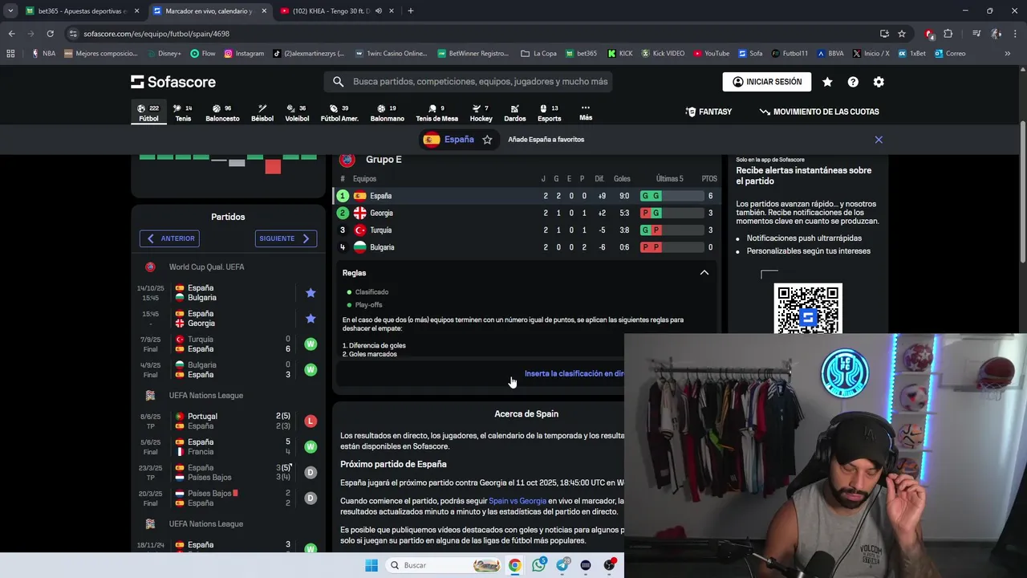Select Georgia row in standings

pyautogui.click(x=526, y=213)
